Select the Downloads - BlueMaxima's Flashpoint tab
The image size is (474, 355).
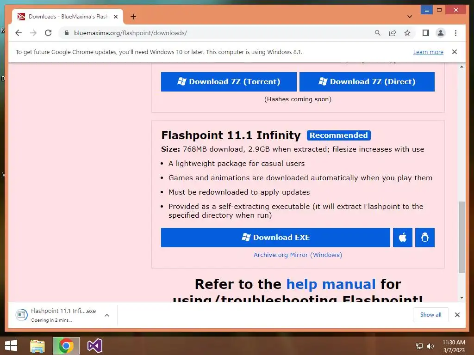[x=67, y=17]
